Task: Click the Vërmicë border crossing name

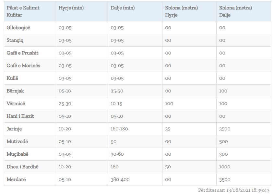Action: pyautogui.click(x=16, y=103)
